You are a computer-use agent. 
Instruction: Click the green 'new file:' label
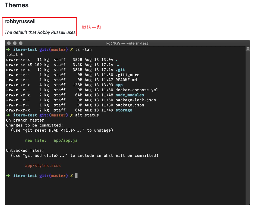point(36,140)
